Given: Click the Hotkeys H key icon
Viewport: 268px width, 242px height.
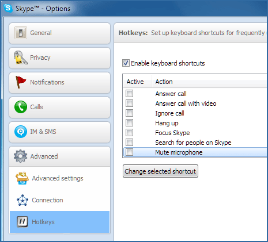Looking at the screenshot, I should point(22,222).
